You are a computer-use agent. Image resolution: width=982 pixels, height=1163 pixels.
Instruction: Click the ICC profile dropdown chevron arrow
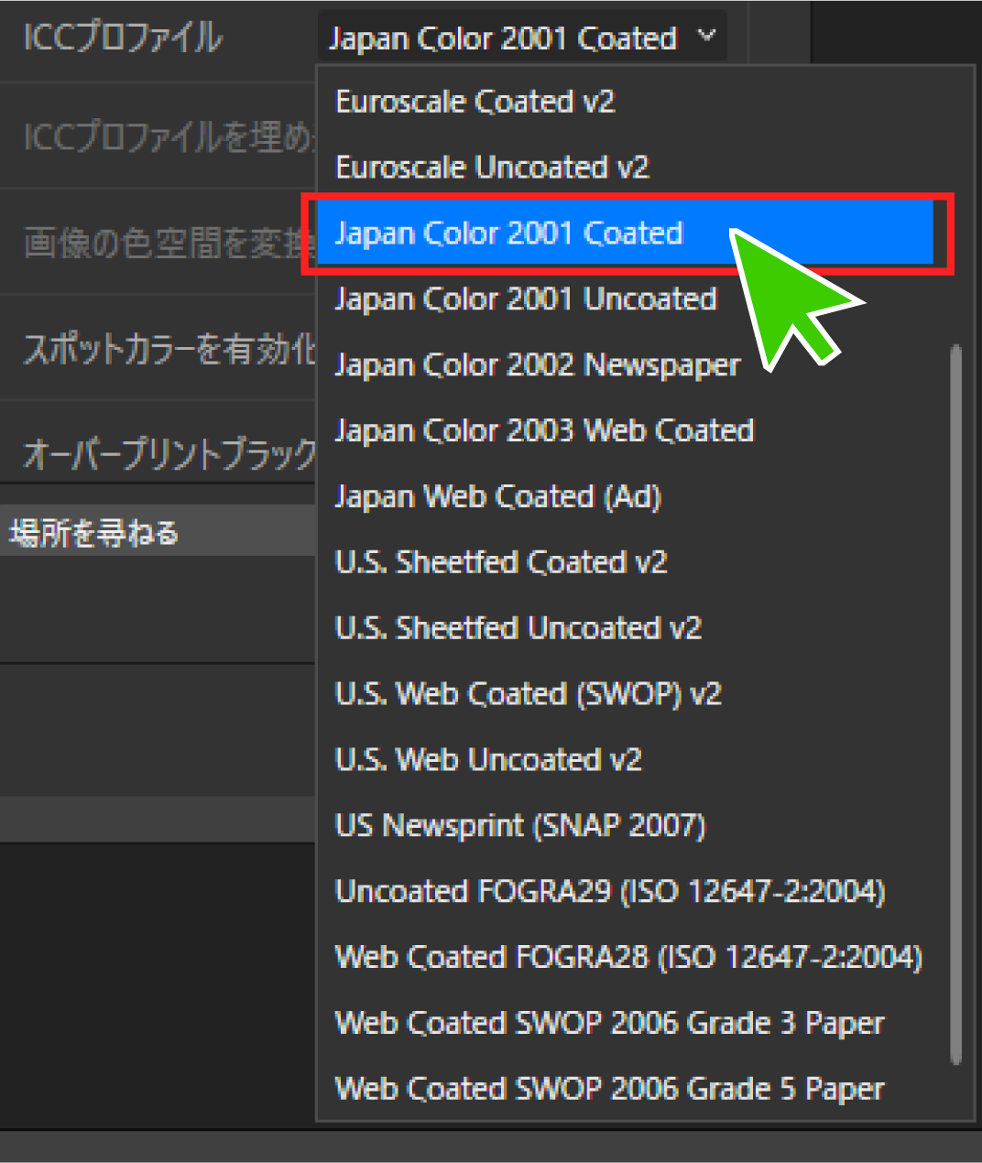point(706,37)
